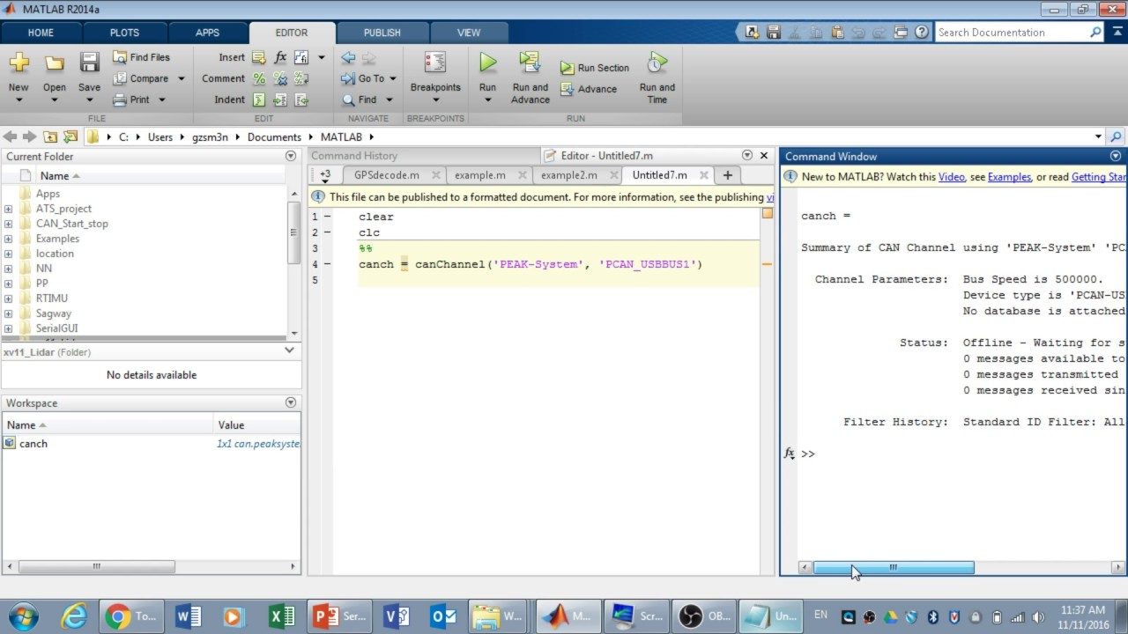Expand the Sagway folder

[x=8, y=313]
